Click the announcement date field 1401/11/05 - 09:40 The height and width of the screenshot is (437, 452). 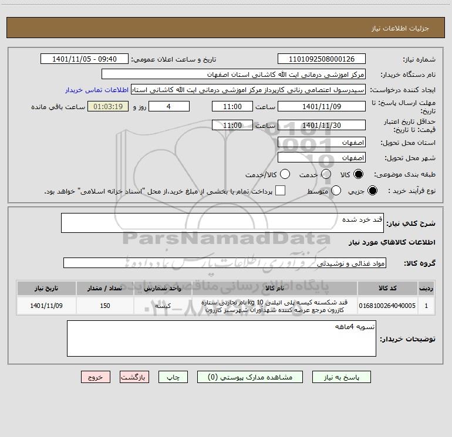(85, 59)
